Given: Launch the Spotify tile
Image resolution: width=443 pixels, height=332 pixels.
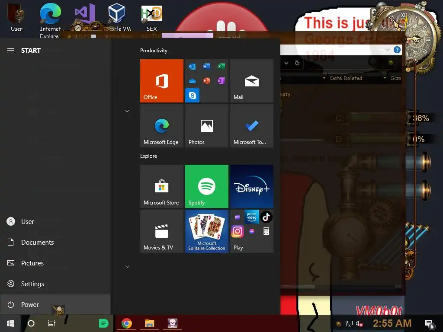Looking at the screenshot, I should [x=206, y=186].
